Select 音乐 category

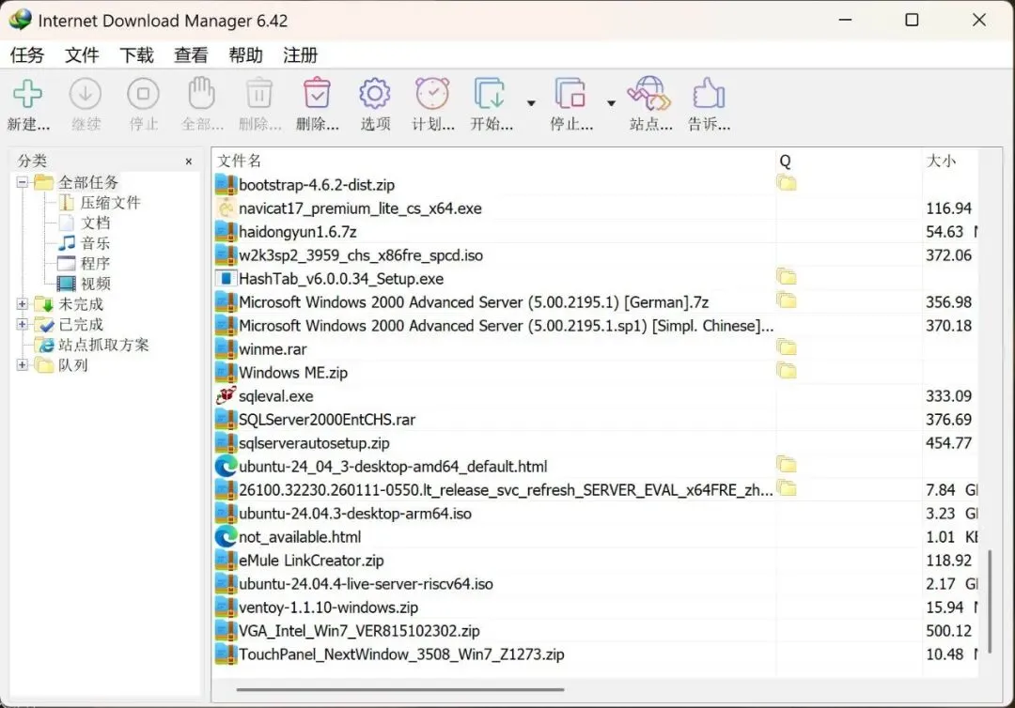[95, 243]
